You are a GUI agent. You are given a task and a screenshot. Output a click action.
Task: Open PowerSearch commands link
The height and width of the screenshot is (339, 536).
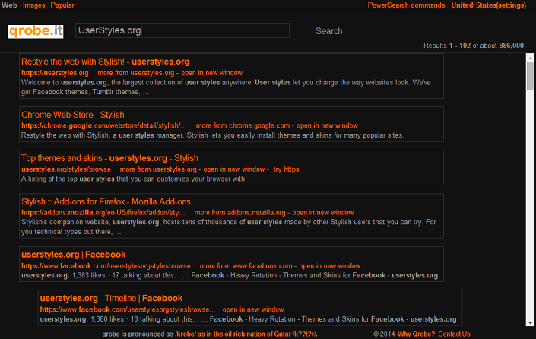[x=406, y=5]
